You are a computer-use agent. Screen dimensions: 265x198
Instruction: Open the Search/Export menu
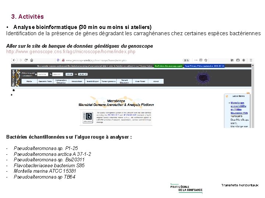tap(93, 81)
